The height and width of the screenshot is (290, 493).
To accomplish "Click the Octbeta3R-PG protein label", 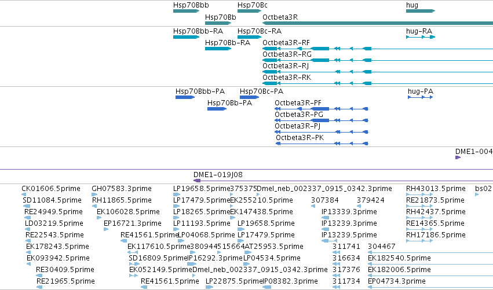I will [299, 115].
